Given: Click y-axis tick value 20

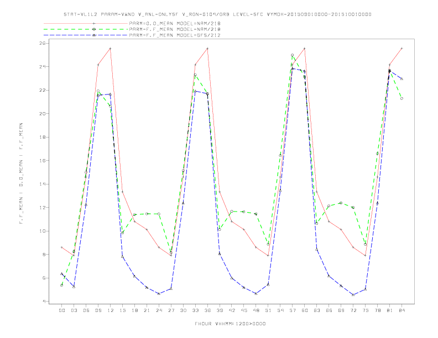Looking at the screenshot, I should pos(43,114).
